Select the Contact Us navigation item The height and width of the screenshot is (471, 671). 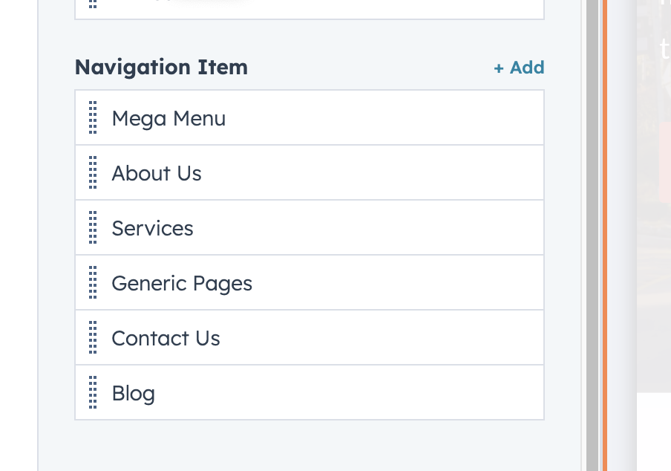coord(166,338)
